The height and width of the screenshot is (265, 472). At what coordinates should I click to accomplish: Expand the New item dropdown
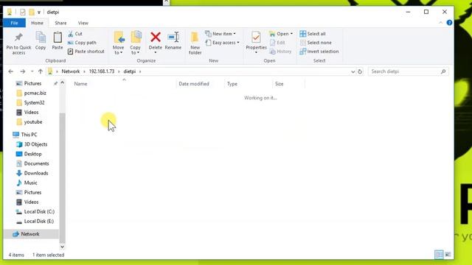[x=221, y=34]
